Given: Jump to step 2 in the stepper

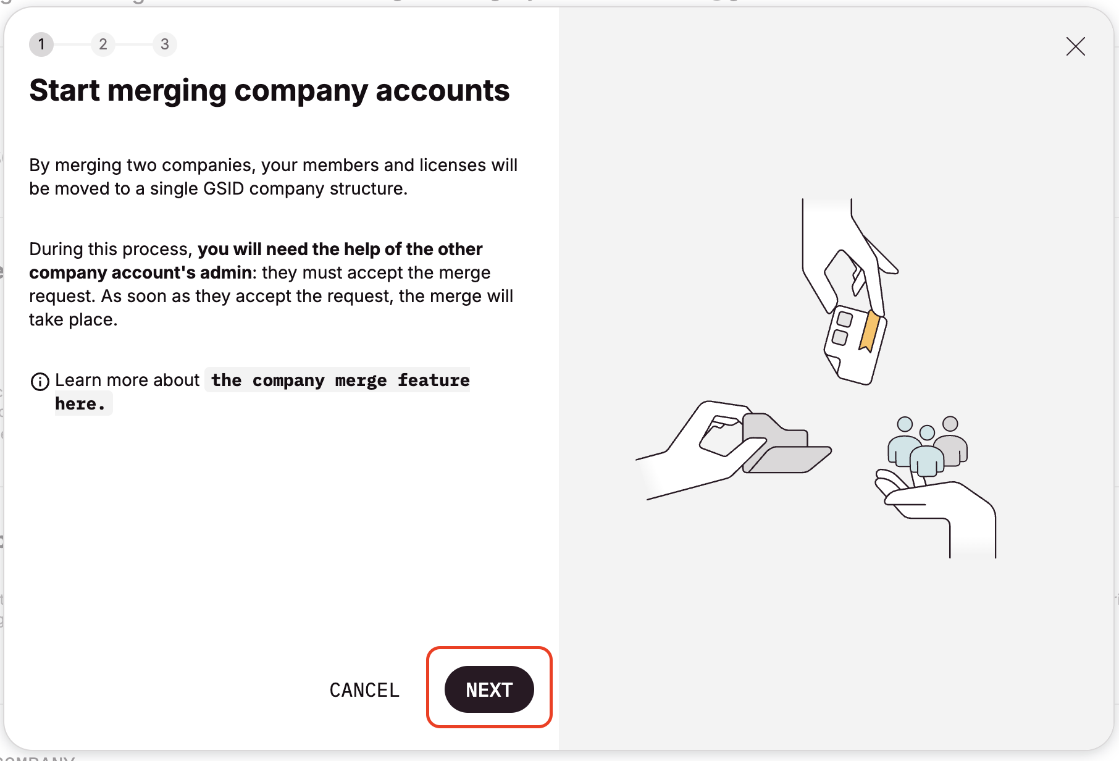Looking at the screenshot, I should tap(103, 44).
